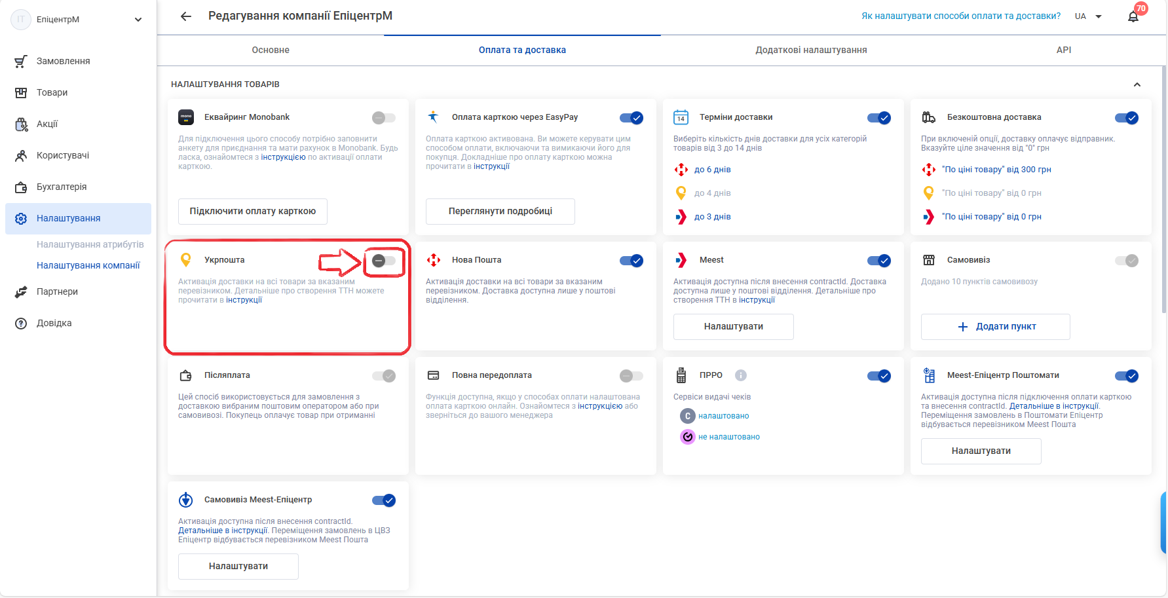
Task: Open the інструкції link in Укрпошта card
Action: 244,300
